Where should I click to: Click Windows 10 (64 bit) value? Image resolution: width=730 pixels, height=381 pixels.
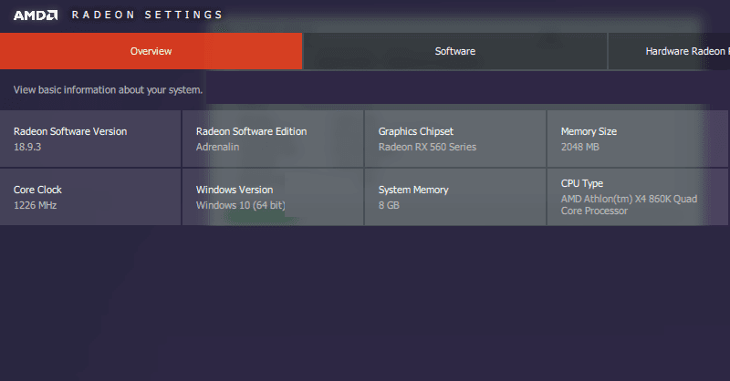tap(241, 205)
